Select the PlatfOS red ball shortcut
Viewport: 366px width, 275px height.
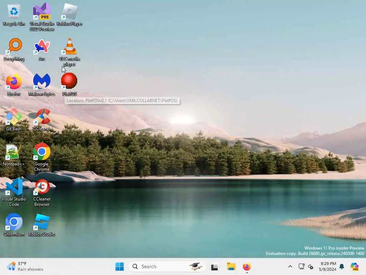(69, 85)
